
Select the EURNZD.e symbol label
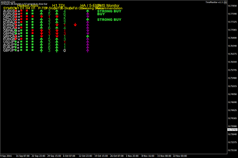pos(11,25)
